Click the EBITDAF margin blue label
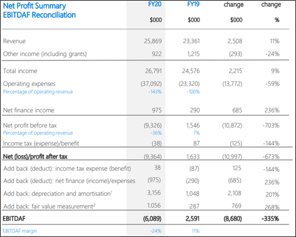This screenshot has height=237, width=296. coord(20,231)
